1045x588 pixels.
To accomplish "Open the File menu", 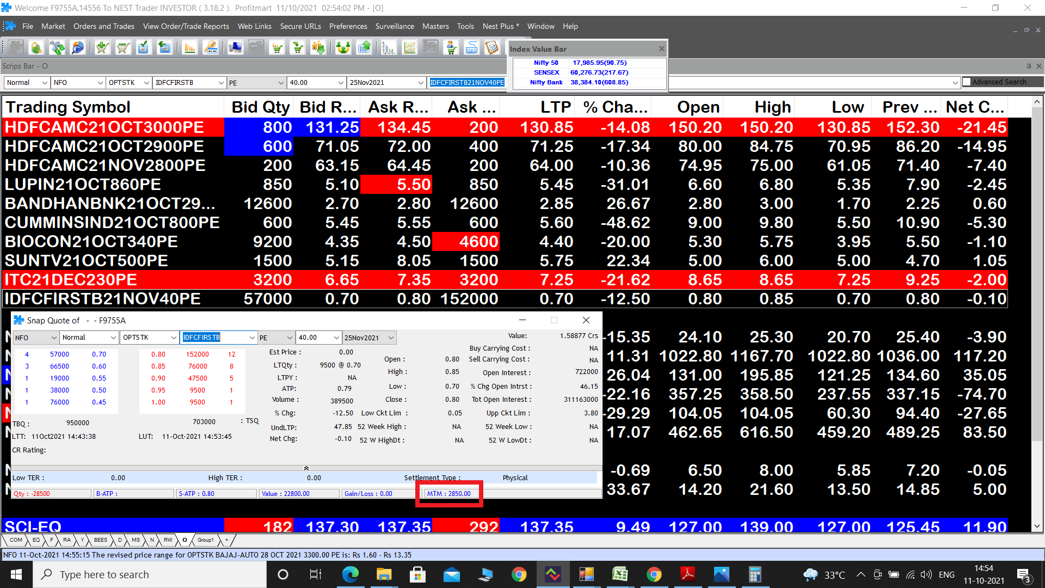I will coord(28,26).
